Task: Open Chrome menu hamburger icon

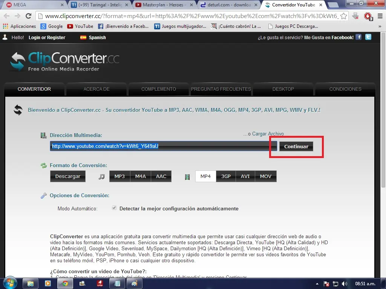Action: tap(380, 16)
